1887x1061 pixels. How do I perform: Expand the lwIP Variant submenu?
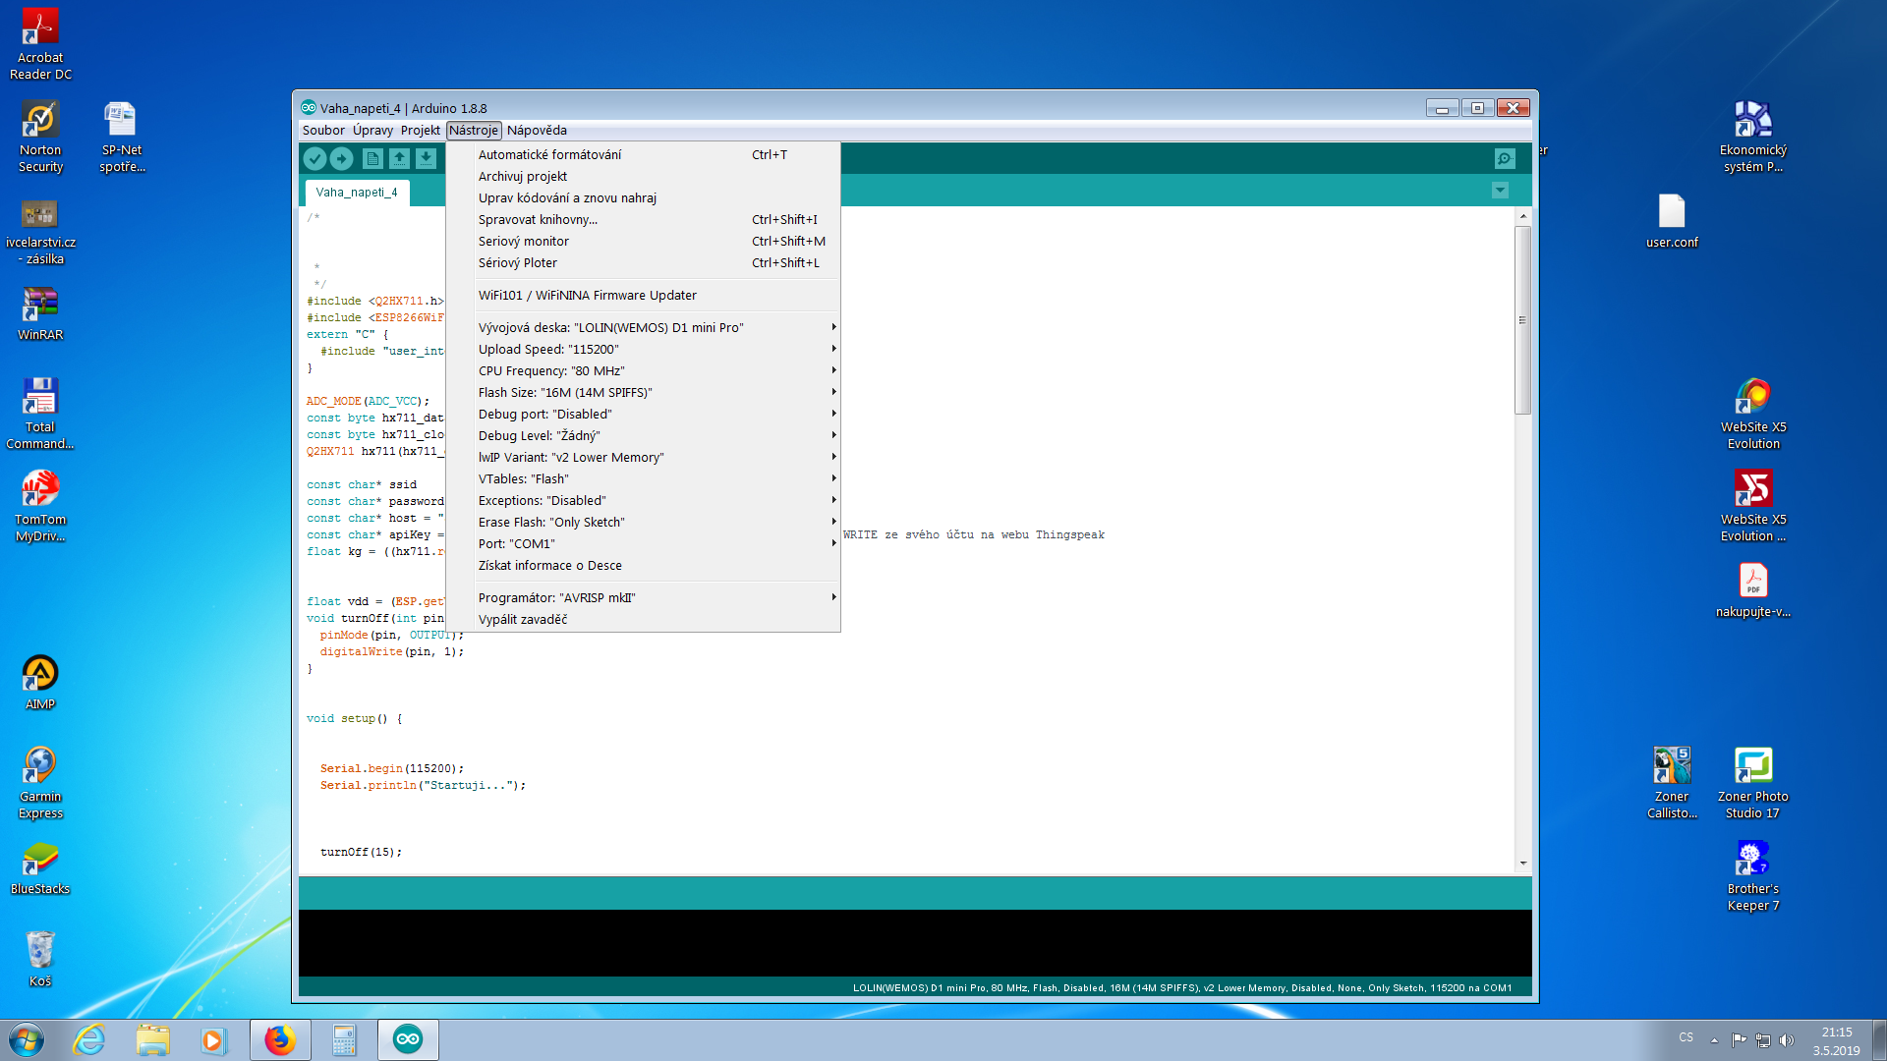point(643,458)
